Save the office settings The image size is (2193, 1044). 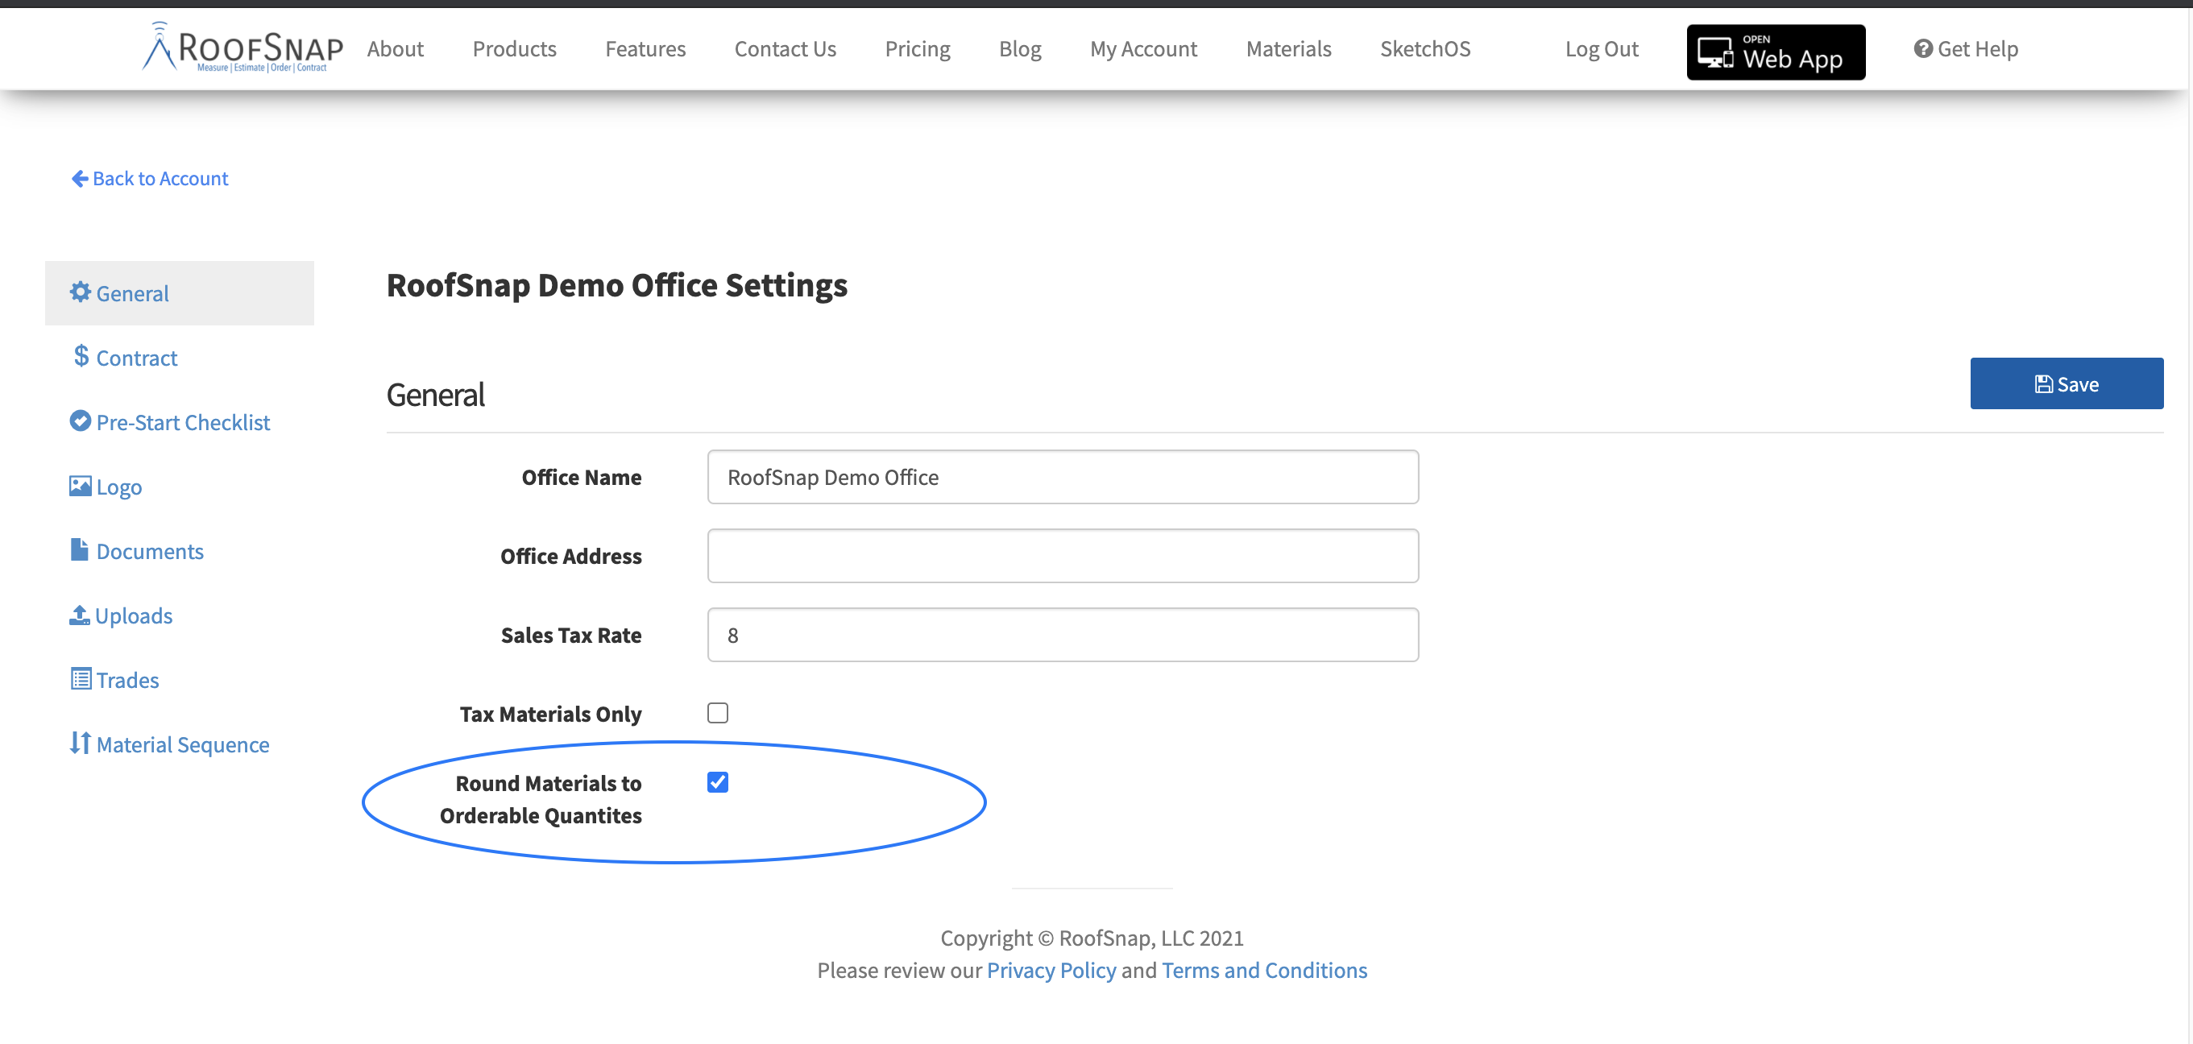[x=2067, y=383]
